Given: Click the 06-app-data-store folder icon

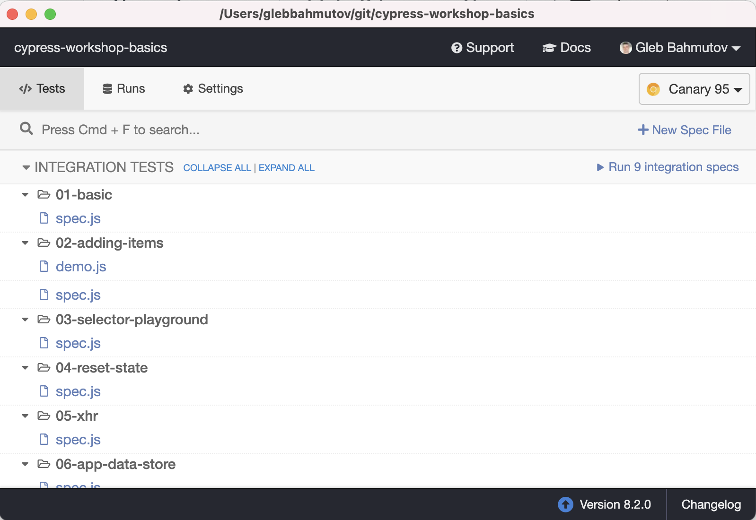Looking at the screenshot, I should click(44, 464).
